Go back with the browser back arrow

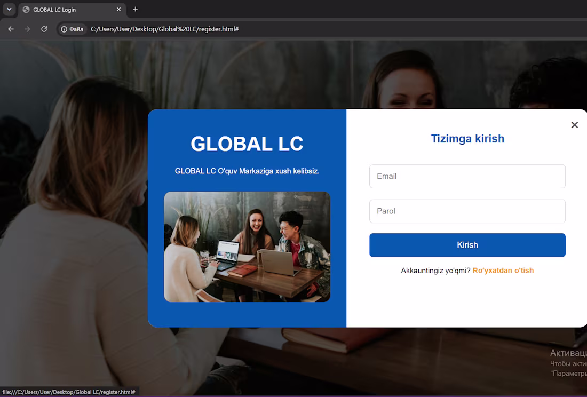click(11, 29)
